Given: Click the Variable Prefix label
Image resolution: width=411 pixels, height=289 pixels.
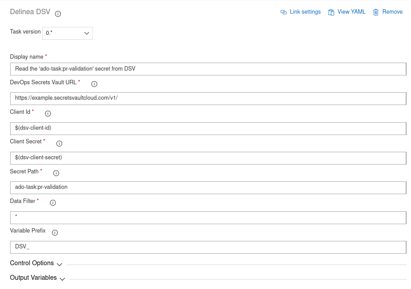Looking at the screenshot, I should [28, 231].
